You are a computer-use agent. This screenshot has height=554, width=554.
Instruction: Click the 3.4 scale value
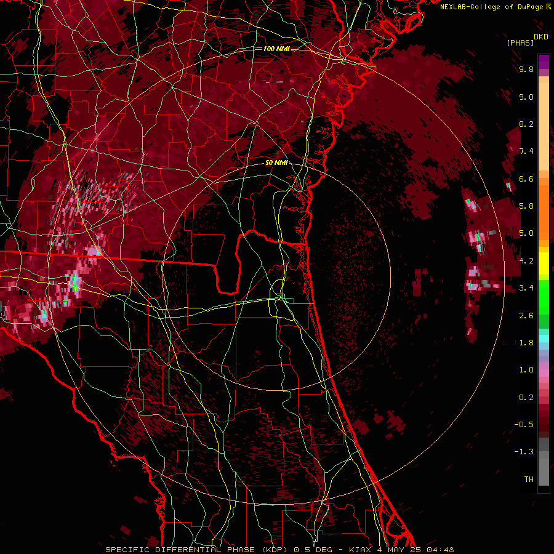(x=526, y=288)
